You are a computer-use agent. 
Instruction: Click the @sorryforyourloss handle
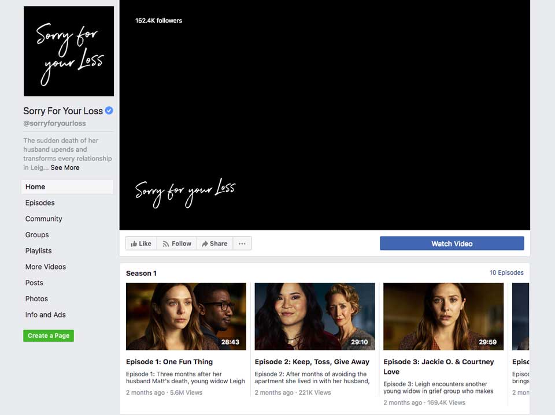[x=54, y=124]
